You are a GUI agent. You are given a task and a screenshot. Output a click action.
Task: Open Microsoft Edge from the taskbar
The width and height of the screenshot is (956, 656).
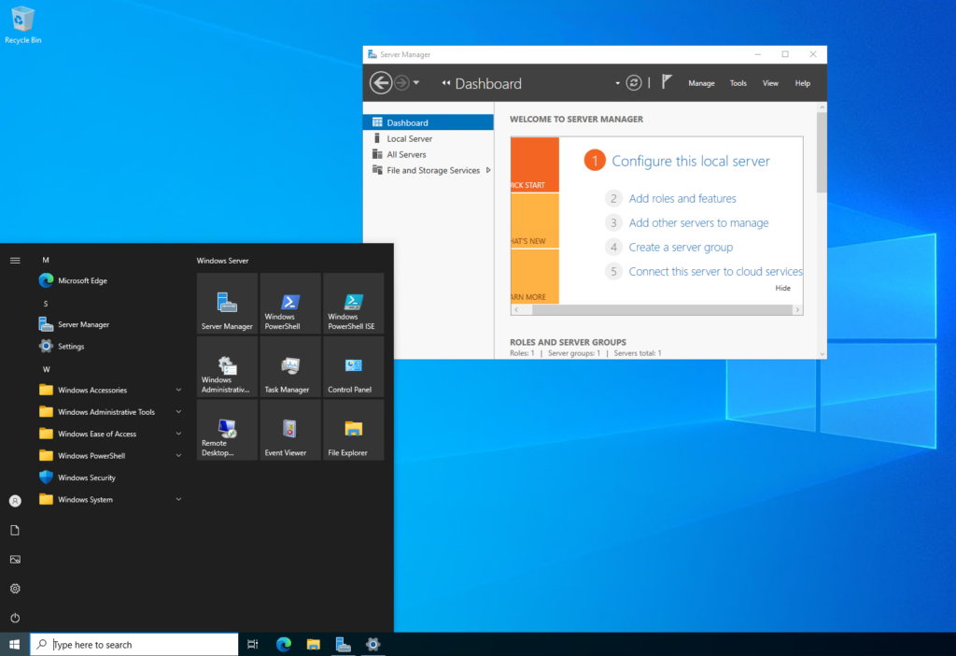click(284, 645)
